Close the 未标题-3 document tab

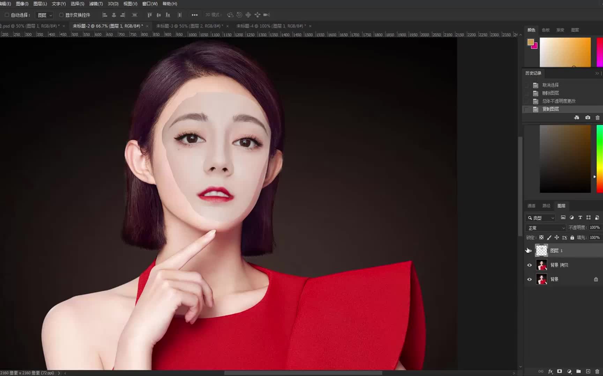[228, 26]
